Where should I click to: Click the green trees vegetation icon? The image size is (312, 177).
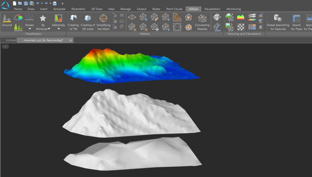point(18,27)
